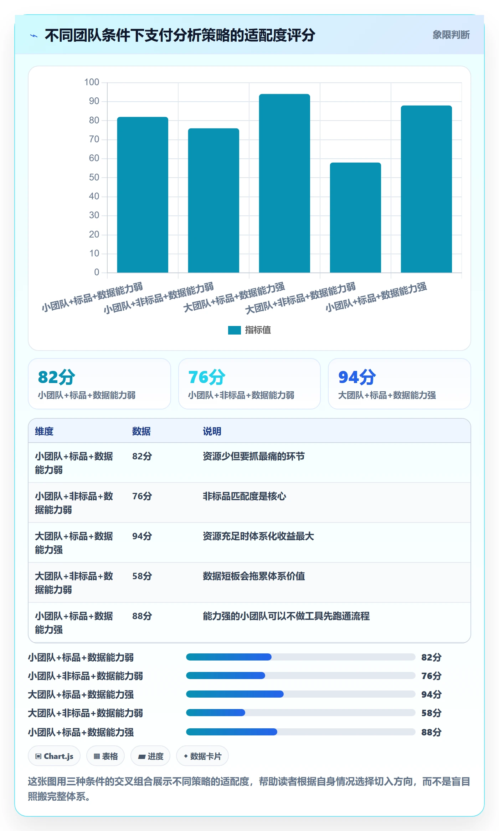
Task: Click table cell 数据短板会拖累体系价值
Action: coord(254,576)
